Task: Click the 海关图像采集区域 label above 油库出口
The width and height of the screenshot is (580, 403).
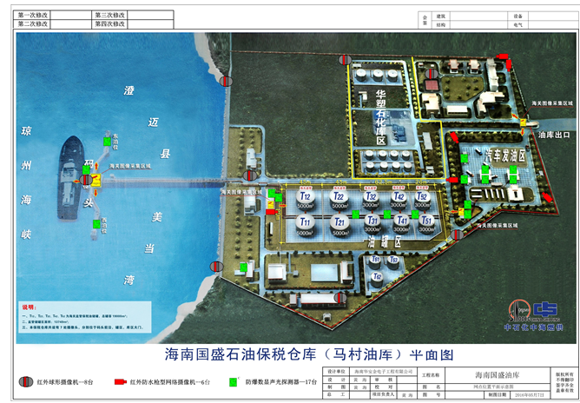Action: pyautogui.click(x=552, y=102)
